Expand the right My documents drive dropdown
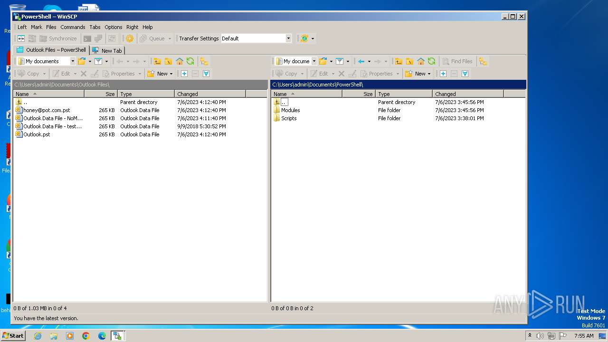The height and width of the screenshot is (342, 608). (x=314, y=61)
